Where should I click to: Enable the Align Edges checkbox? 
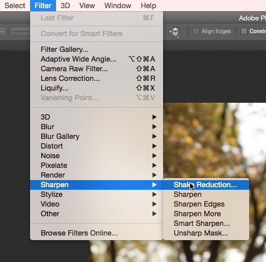(x=196, y=32)
